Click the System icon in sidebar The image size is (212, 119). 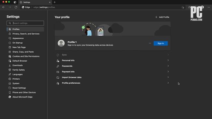(x=10, y=84)
